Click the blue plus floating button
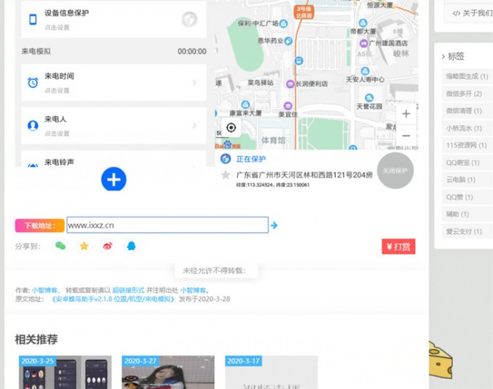This screenshot has width=493, height=389. pyautogui.click(x=113, y=179)
